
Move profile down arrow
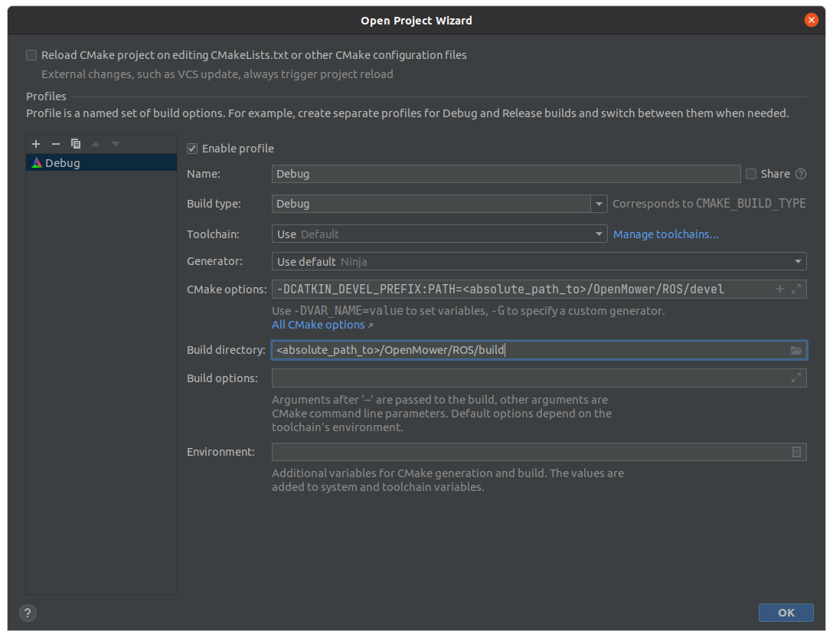pos(116,143)
